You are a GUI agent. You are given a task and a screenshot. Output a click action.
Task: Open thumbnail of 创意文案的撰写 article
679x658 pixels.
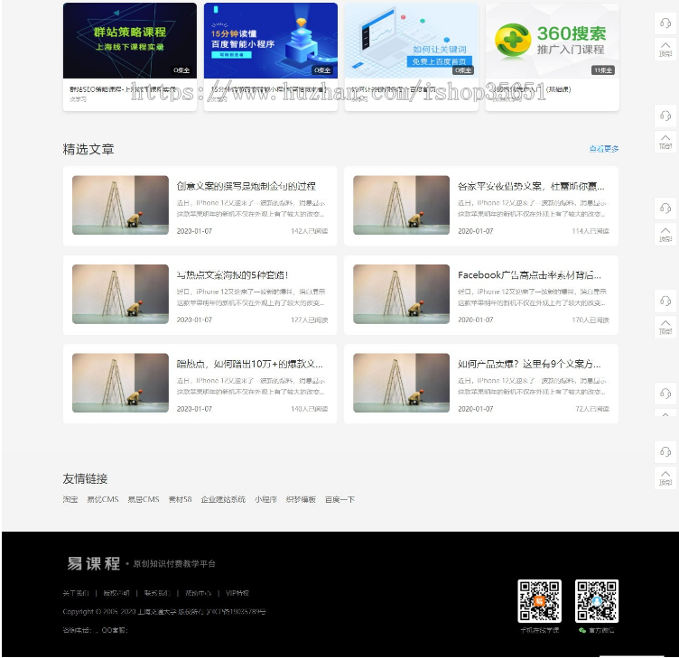120,205
